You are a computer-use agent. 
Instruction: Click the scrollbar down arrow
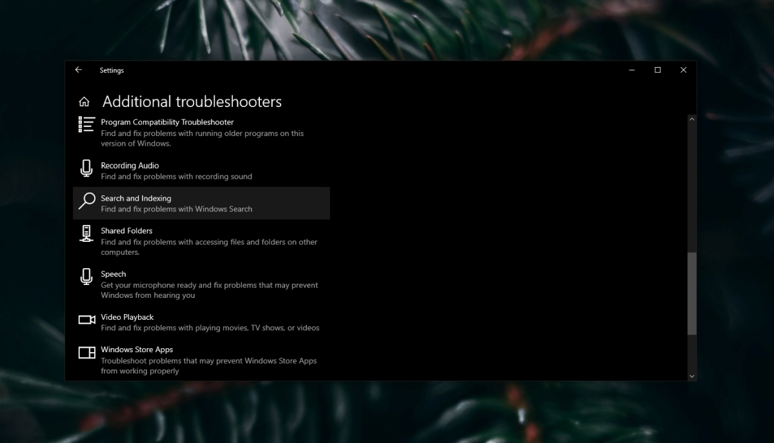(692, 376)
